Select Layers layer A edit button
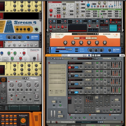The width and height of the screenshot is (126, 126). pyautogui.click(x=70, y=67)
